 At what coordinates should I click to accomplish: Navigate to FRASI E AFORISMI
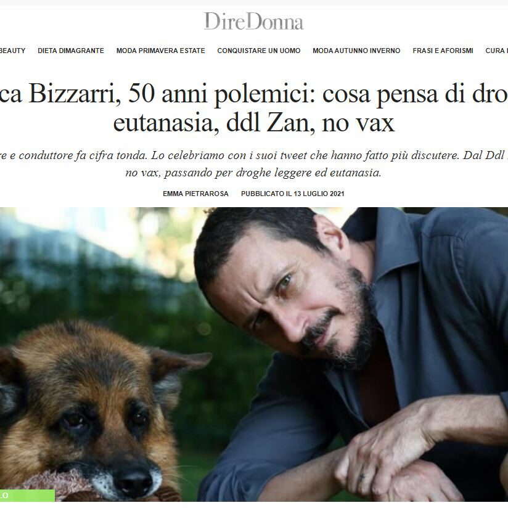(443, 51)
